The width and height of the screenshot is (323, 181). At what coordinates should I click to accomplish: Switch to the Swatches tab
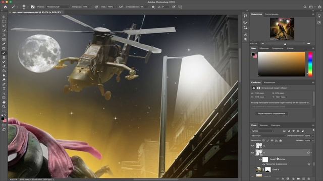coord(264,48)
